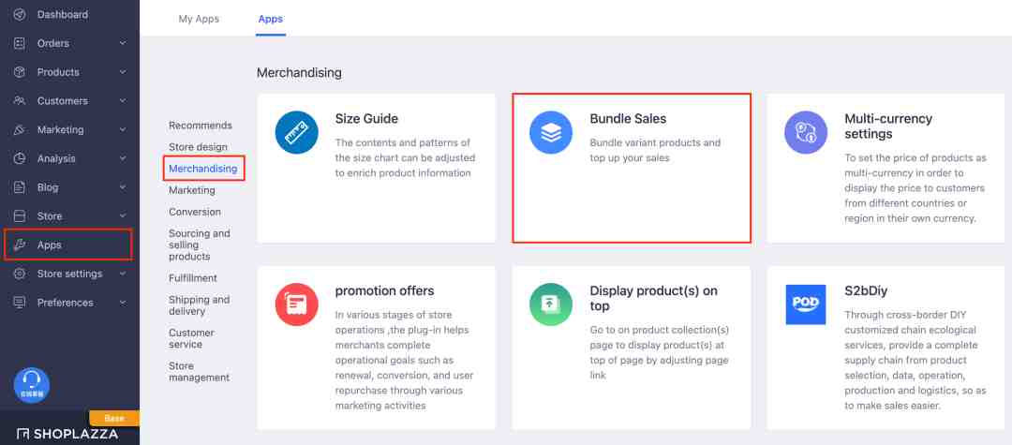Click the Store settings gear icon

(x=20, y=274)
